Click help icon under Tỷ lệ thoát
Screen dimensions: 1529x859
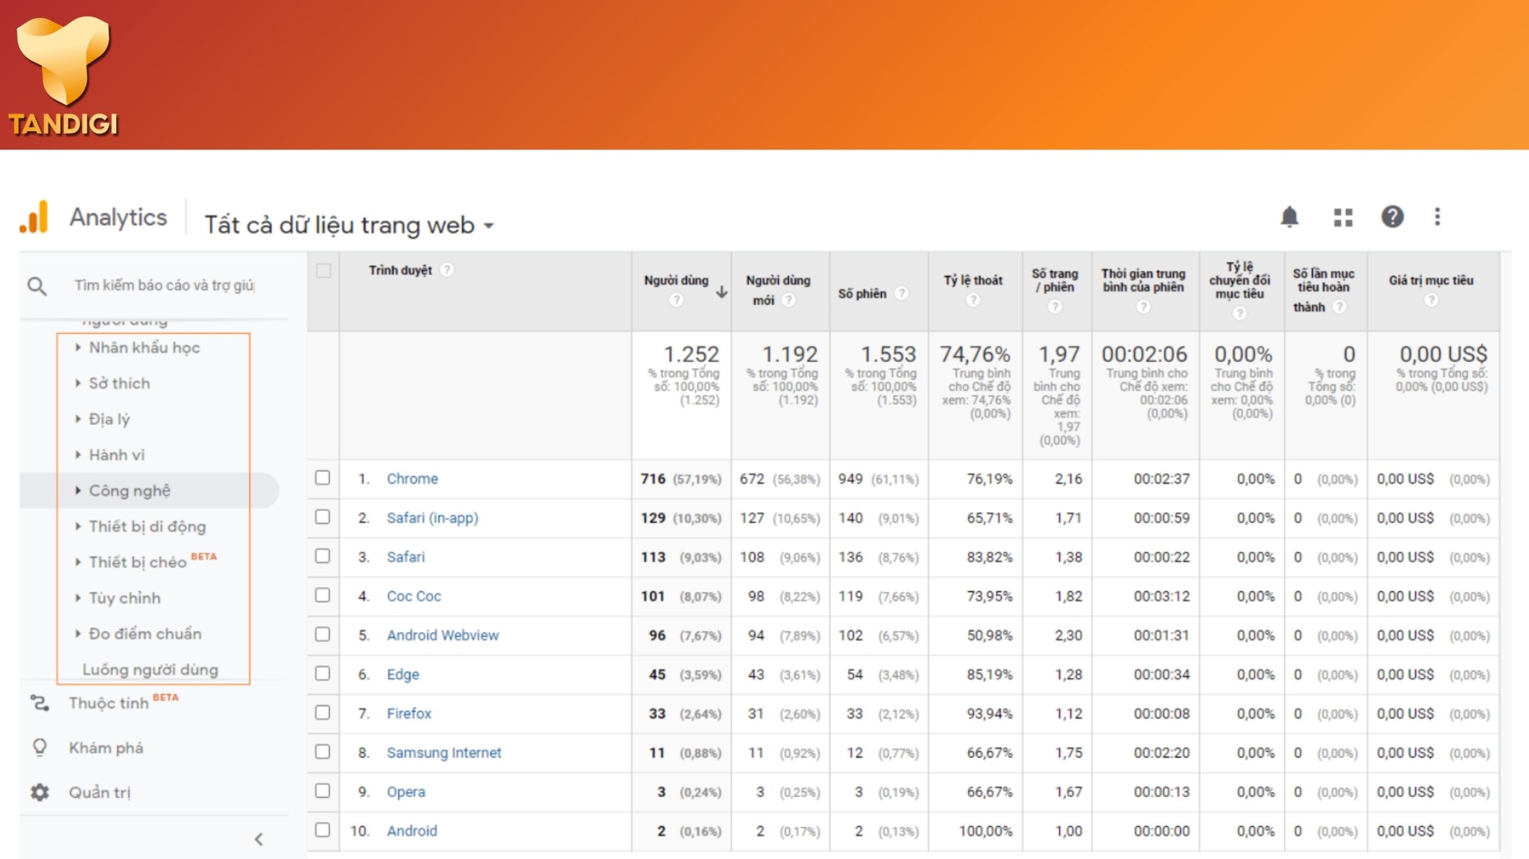(973, 300)
